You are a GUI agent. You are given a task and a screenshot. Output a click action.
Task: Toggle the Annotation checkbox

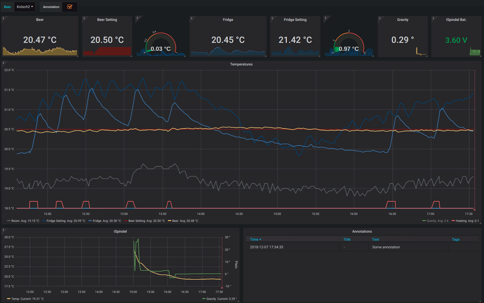pos(70,7)
